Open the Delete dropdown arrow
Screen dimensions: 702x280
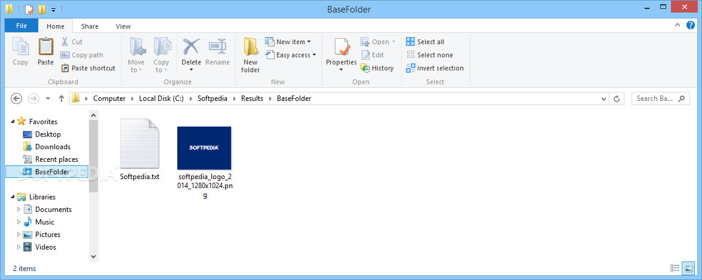[x=191, y=69]
